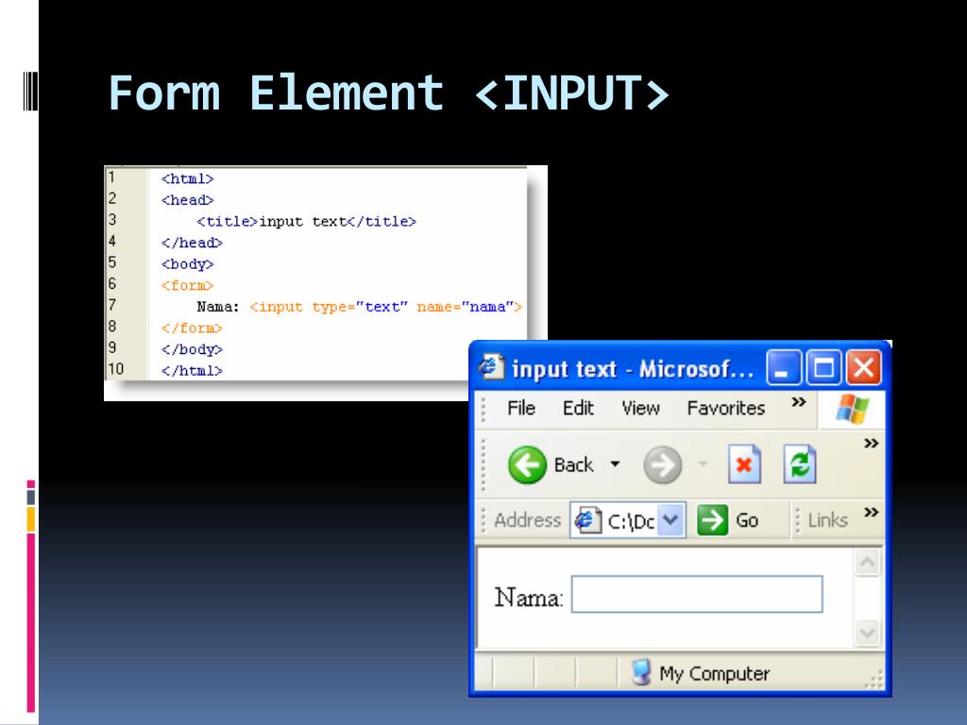Open the Back button history dropdown arrow
The image size is (967, 725).
coord(615,464)
